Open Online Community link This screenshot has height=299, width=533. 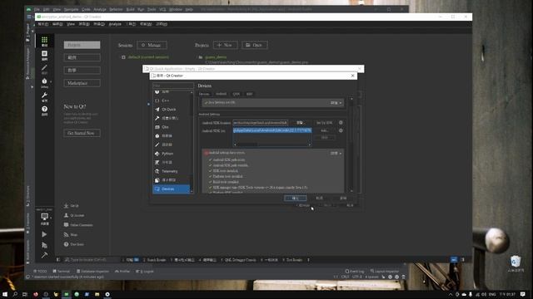(78, 225)
